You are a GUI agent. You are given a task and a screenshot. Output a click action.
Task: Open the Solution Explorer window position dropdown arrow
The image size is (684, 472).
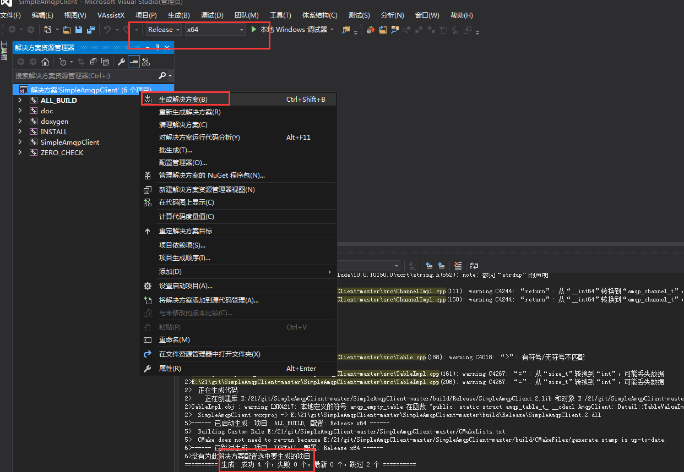pyautogui.click(x=148, y=48)
